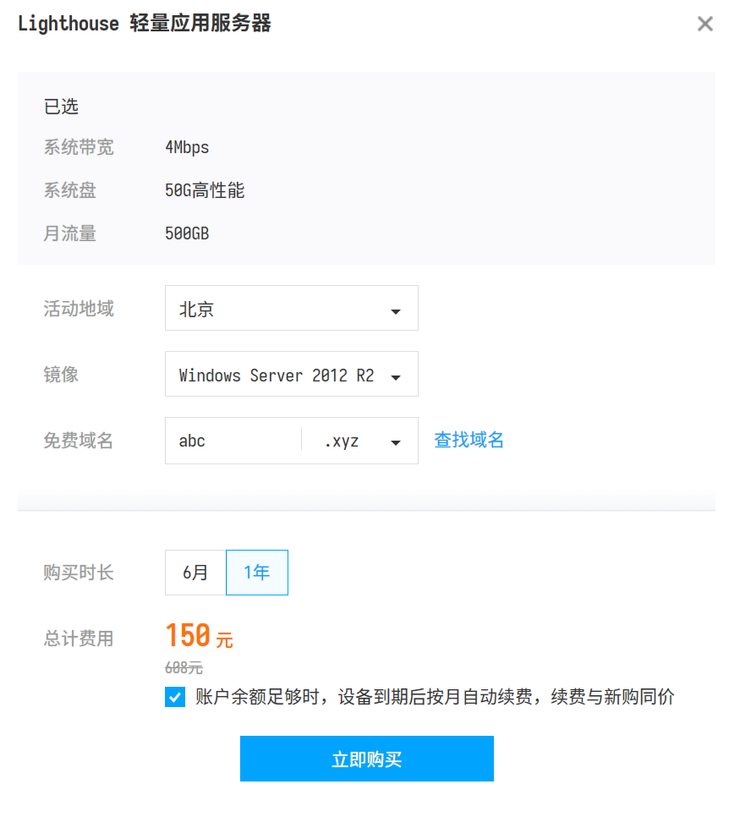
Task: Open the 活动地域 region dropdown
Action: click(x=291, y=308)
